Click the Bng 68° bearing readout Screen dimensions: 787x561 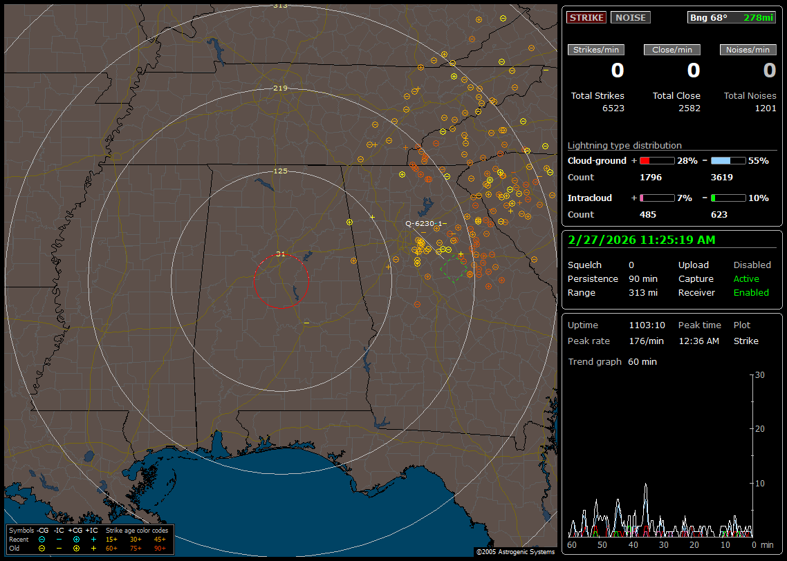pos(708,17)
